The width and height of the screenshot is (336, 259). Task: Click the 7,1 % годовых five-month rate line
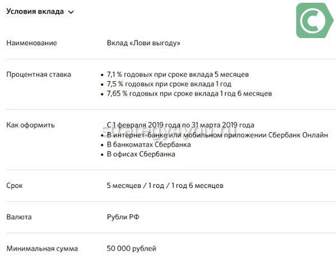click(178, 74)
